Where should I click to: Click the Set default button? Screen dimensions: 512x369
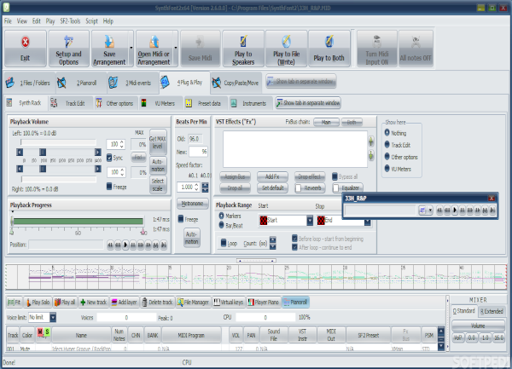tap(272, 187)
